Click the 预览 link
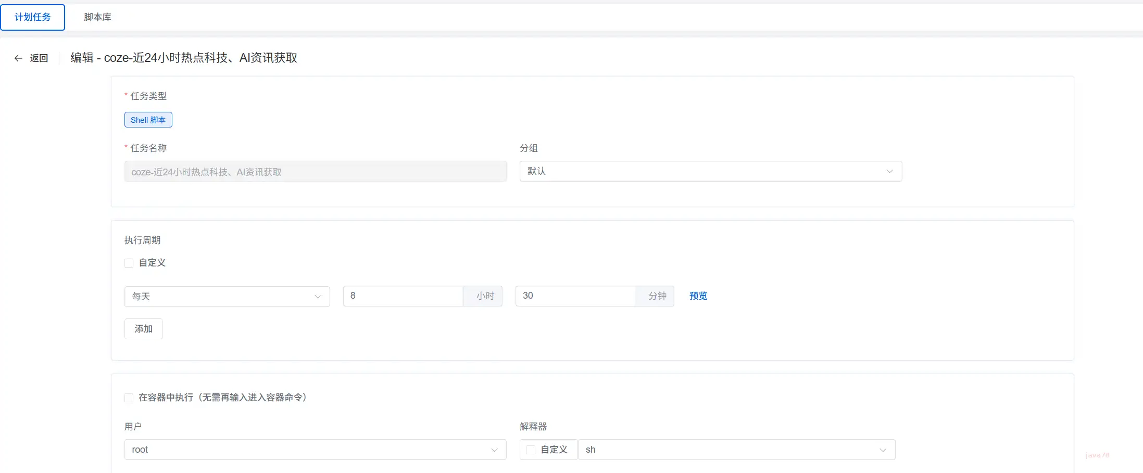This screenshot has height=473, width=1143. 698,296
